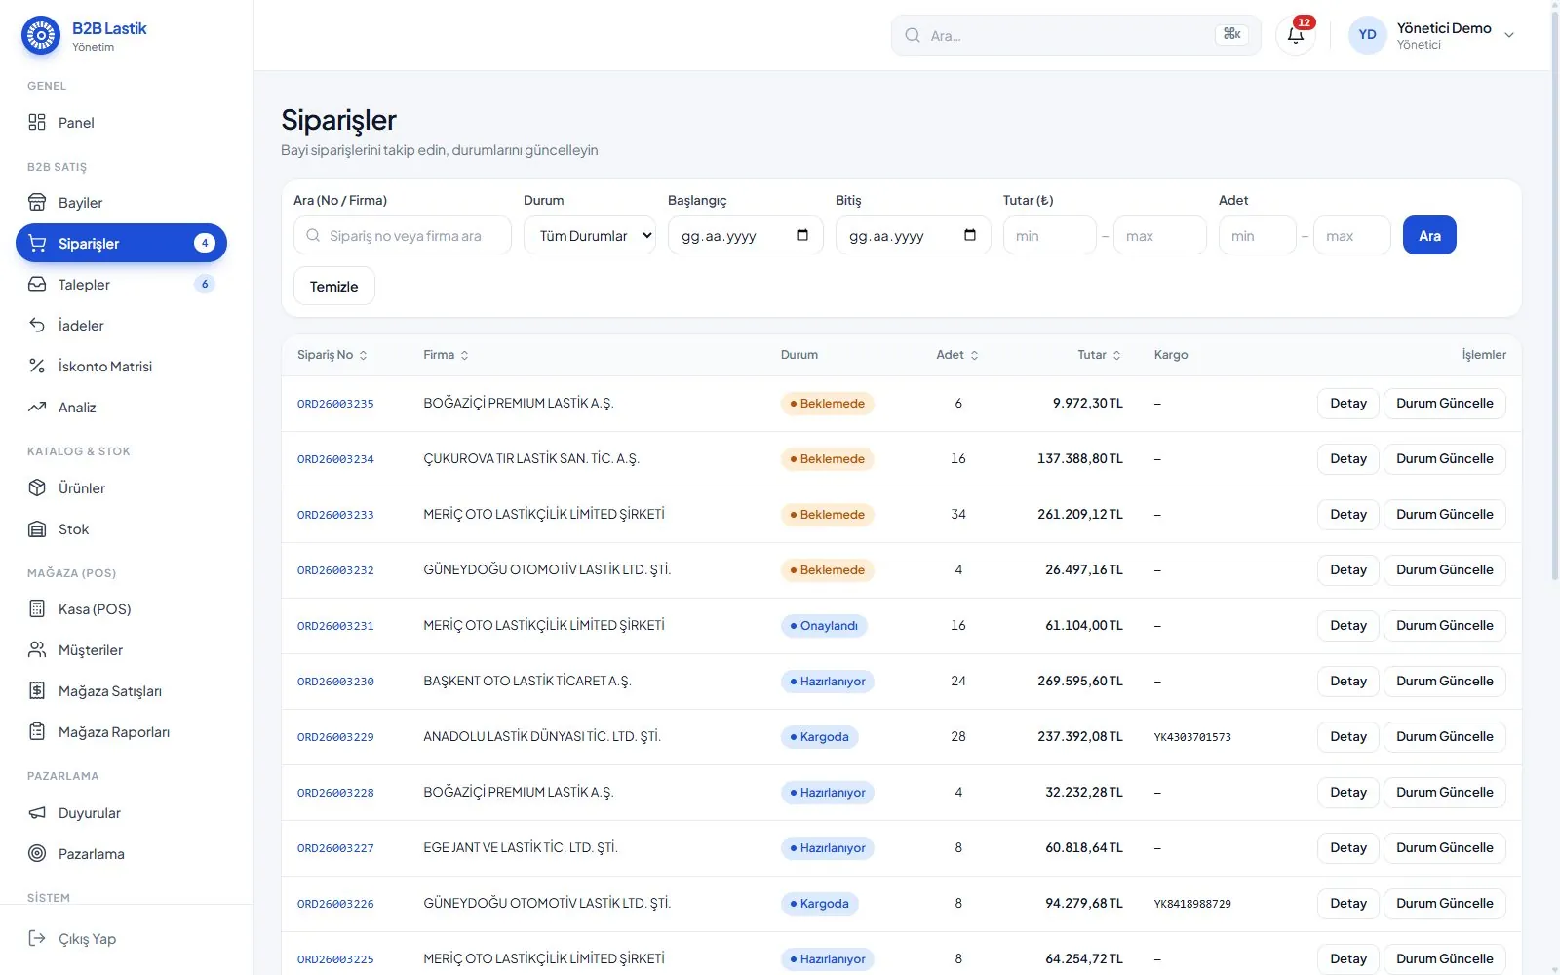This screenshot has width=1560, height=975.
Task: Sort table by Tutar column
Action: 1099,355
